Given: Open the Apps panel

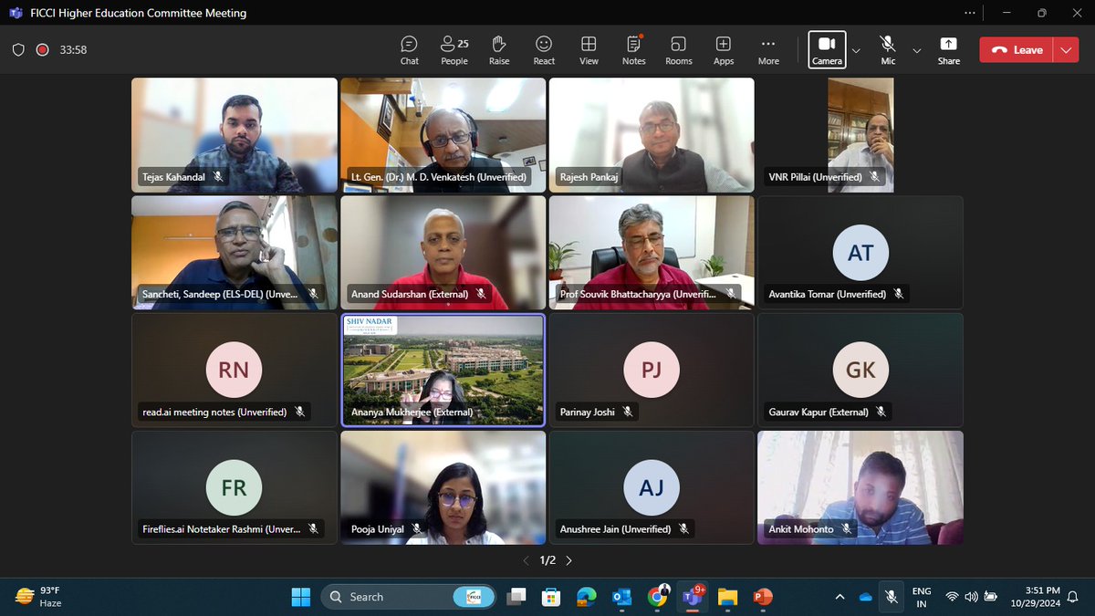Looking at the screenshot, I should click(x=723, y=50).
